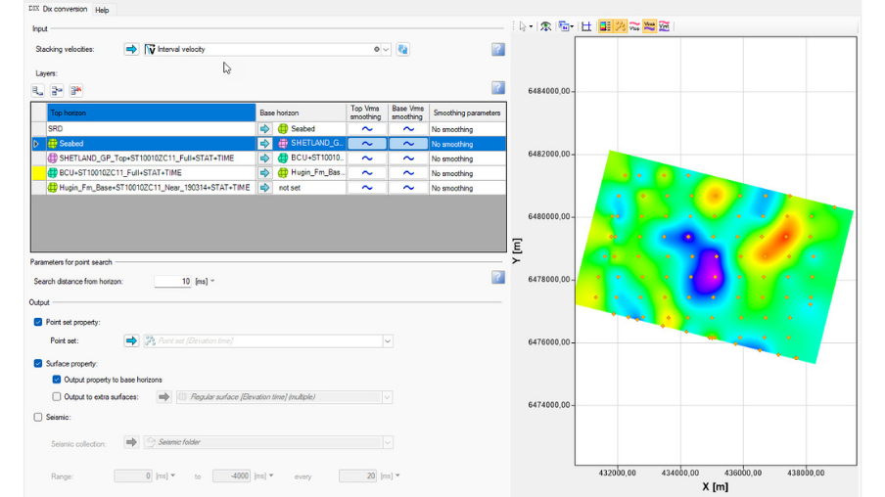The height and width of the screenshot is (497, 885).
Task: Uncheck the Point set property checkbox
Action: pyautogui.click(x=38, y=322)
